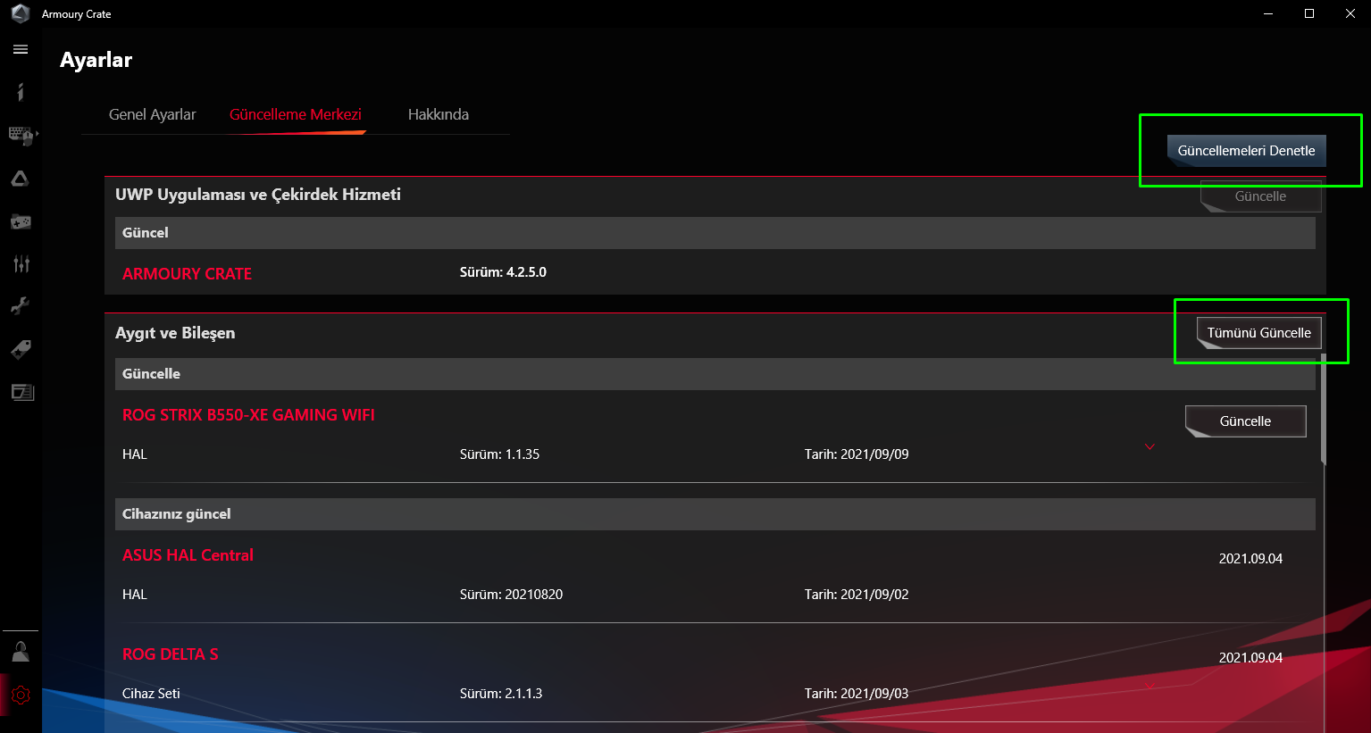Viewport: 1371px width, 733px height.
Task: Open the Hakkında tab
Action: 439,114
